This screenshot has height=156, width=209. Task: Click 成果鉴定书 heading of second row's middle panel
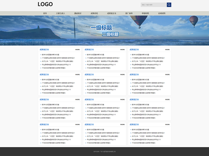pyautogui.click(x=89, y=74)
